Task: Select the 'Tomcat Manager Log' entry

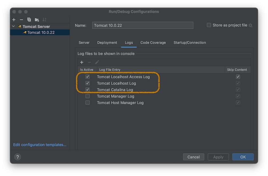Action: click(115, 96)
